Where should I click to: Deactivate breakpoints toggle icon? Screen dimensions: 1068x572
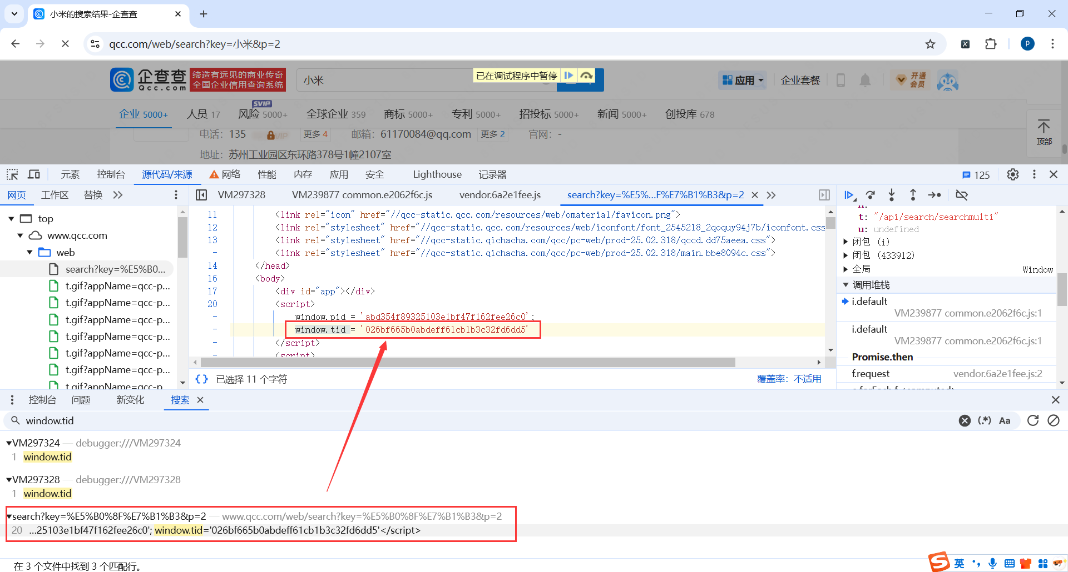pyautogui.click(x=962, y=195)
